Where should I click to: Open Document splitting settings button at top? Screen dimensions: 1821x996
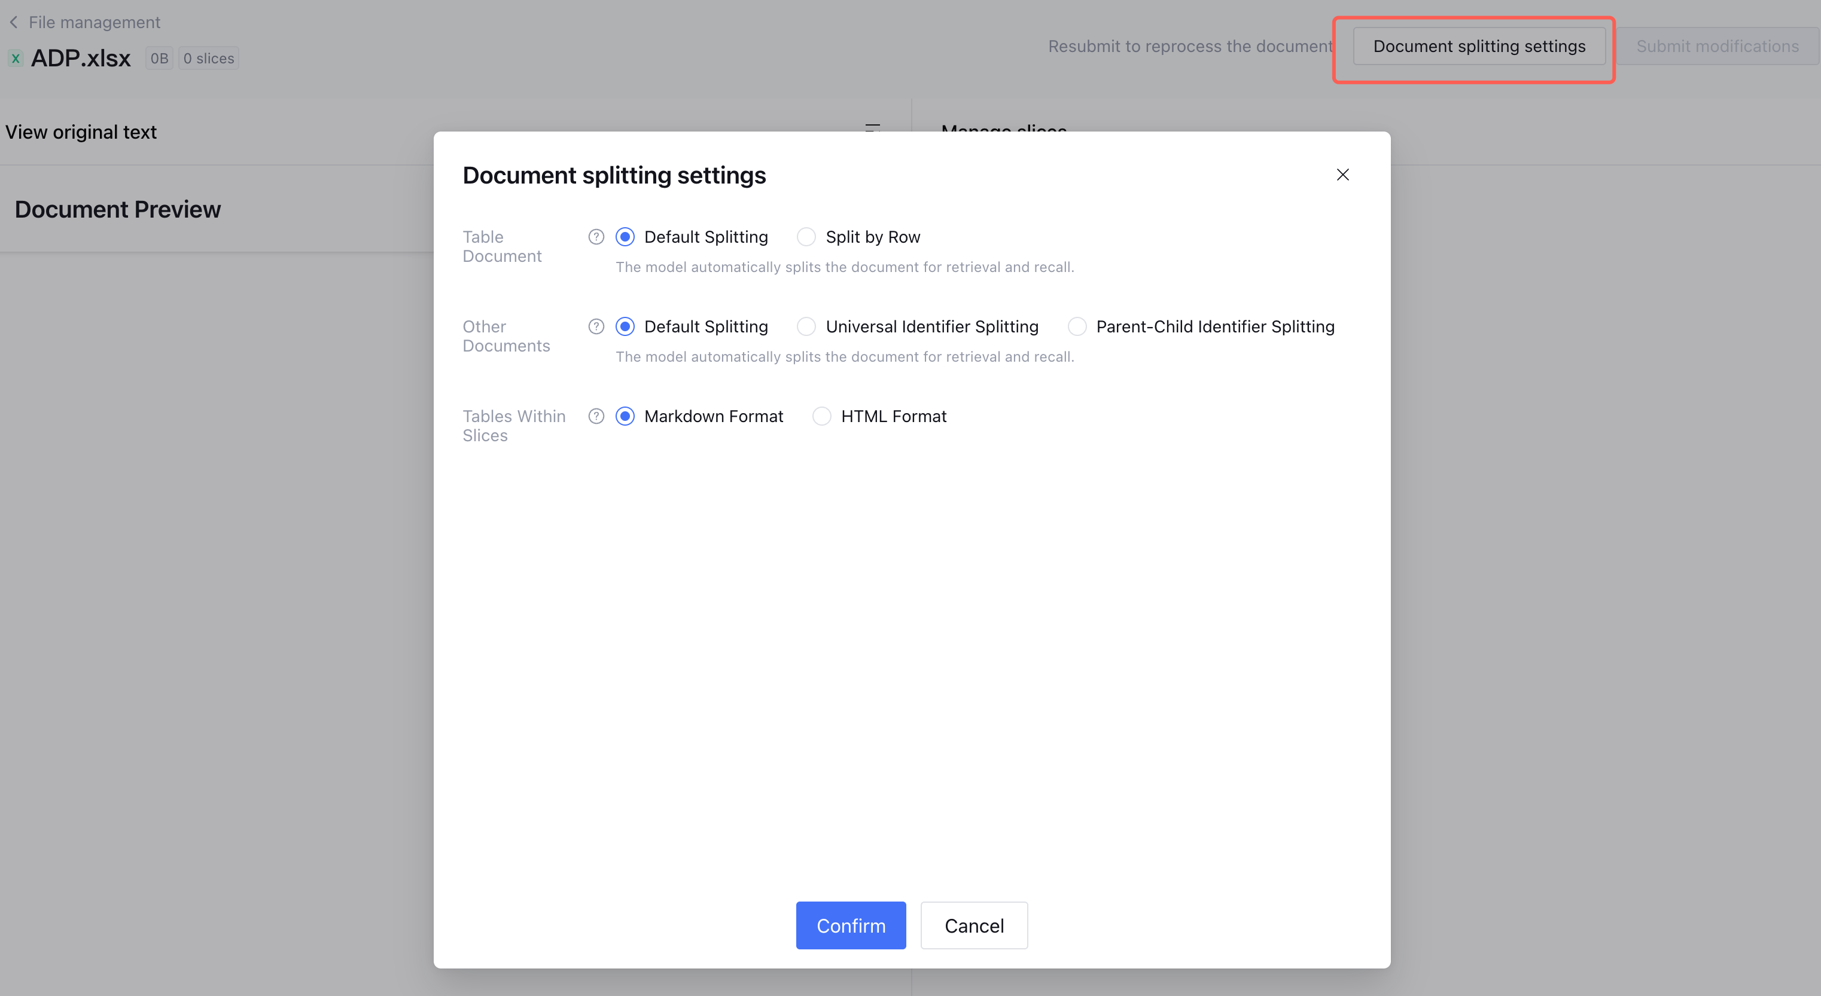click(x=1478, y=47)
